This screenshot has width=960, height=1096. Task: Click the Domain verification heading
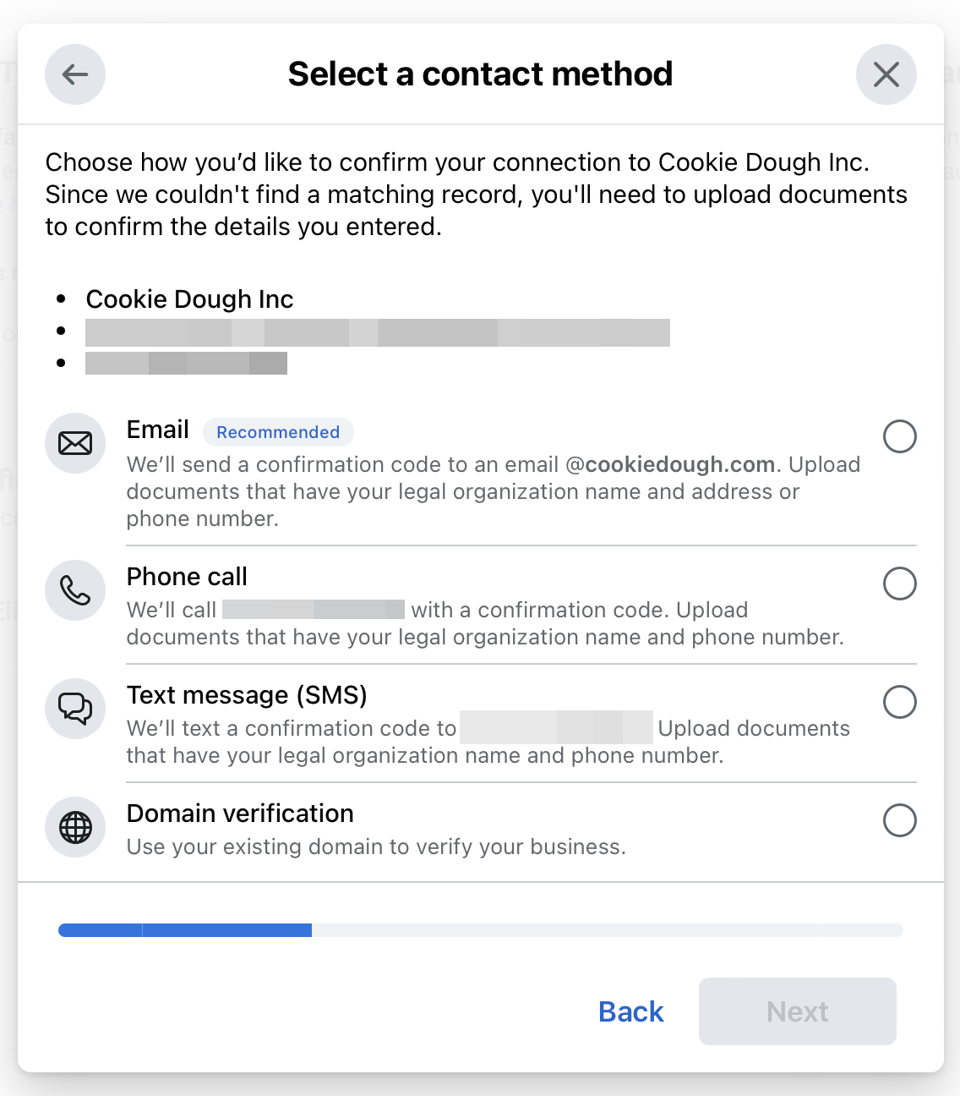point(240,814)
